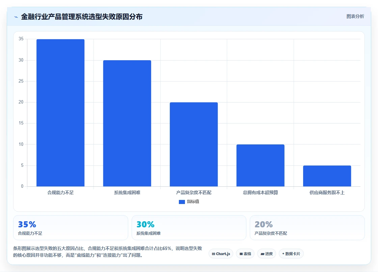Open the 20% 产品复杂度不匹配 data card
This screenshot has height=272, width=378.
[307, 228]
